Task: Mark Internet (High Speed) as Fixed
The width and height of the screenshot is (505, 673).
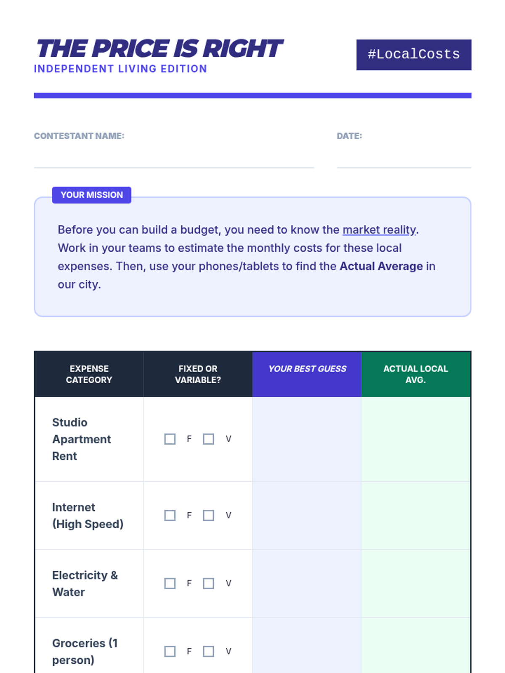Action: pos(170,515)
